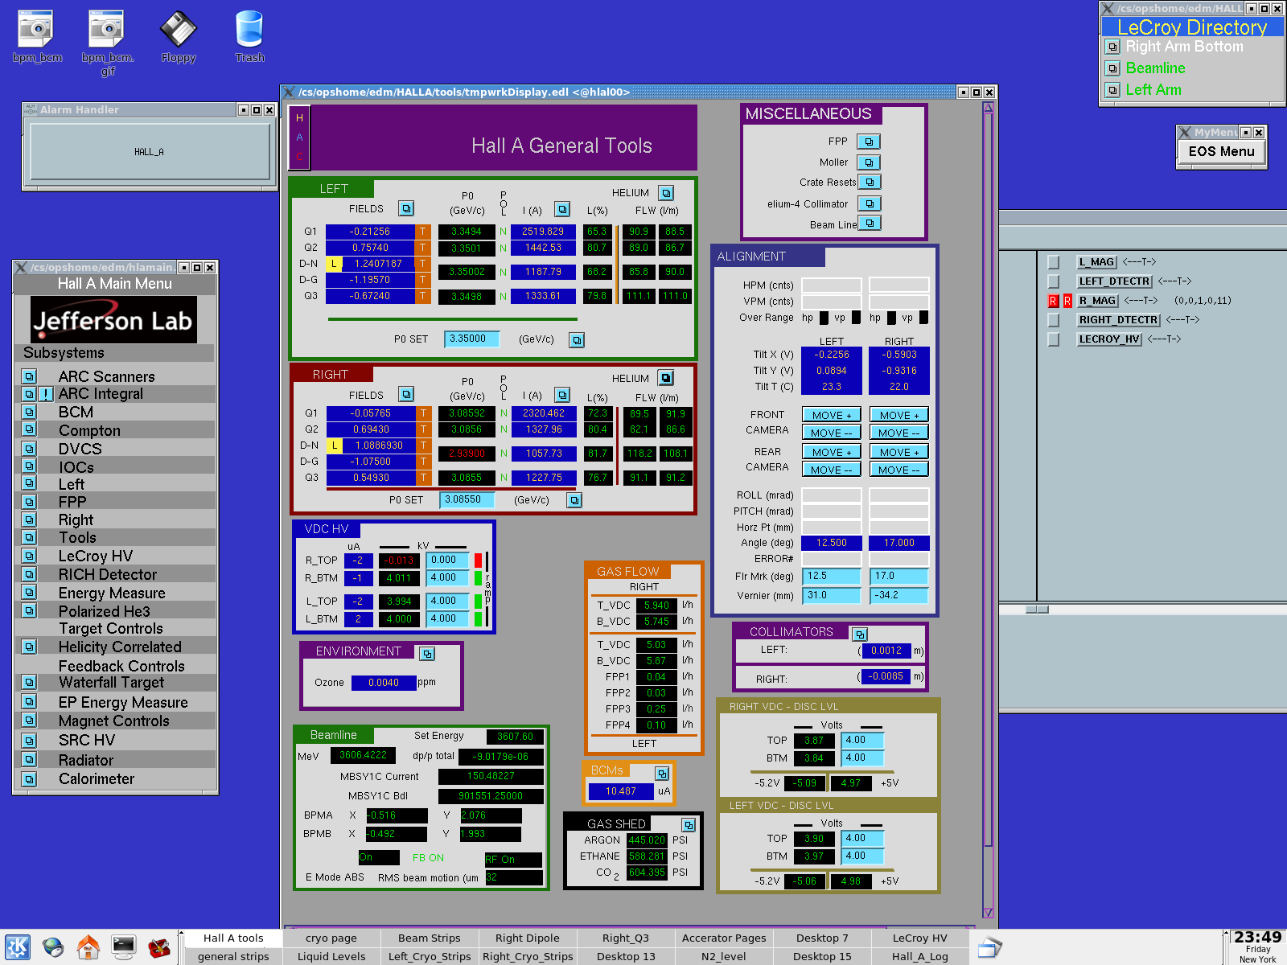The width and height of the screenshot is (1287, 965).
Task: Open icon next to RIGHT P0 SET field
Action: (574, 500)
